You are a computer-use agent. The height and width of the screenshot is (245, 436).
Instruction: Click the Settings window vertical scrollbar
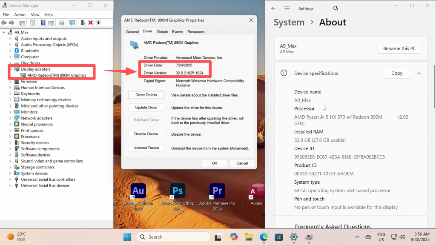click(434, 85)
